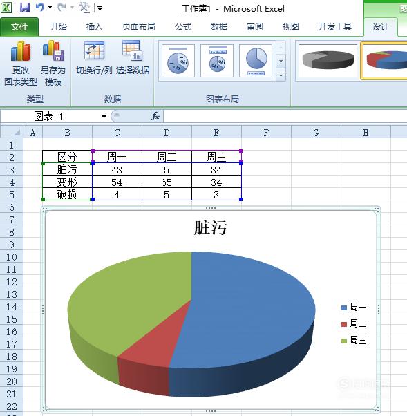Click into the formula bar
Screen dimensions: 407x416
click(285, 117)
